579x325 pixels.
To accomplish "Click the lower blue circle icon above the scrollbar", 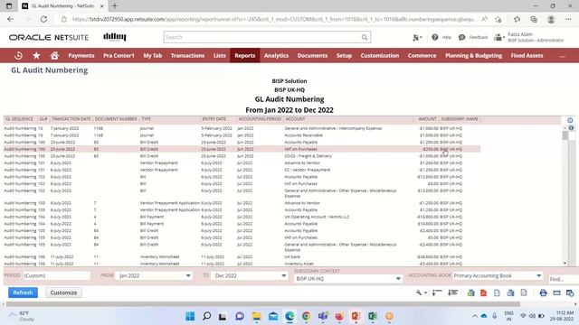I will [571, 128].
